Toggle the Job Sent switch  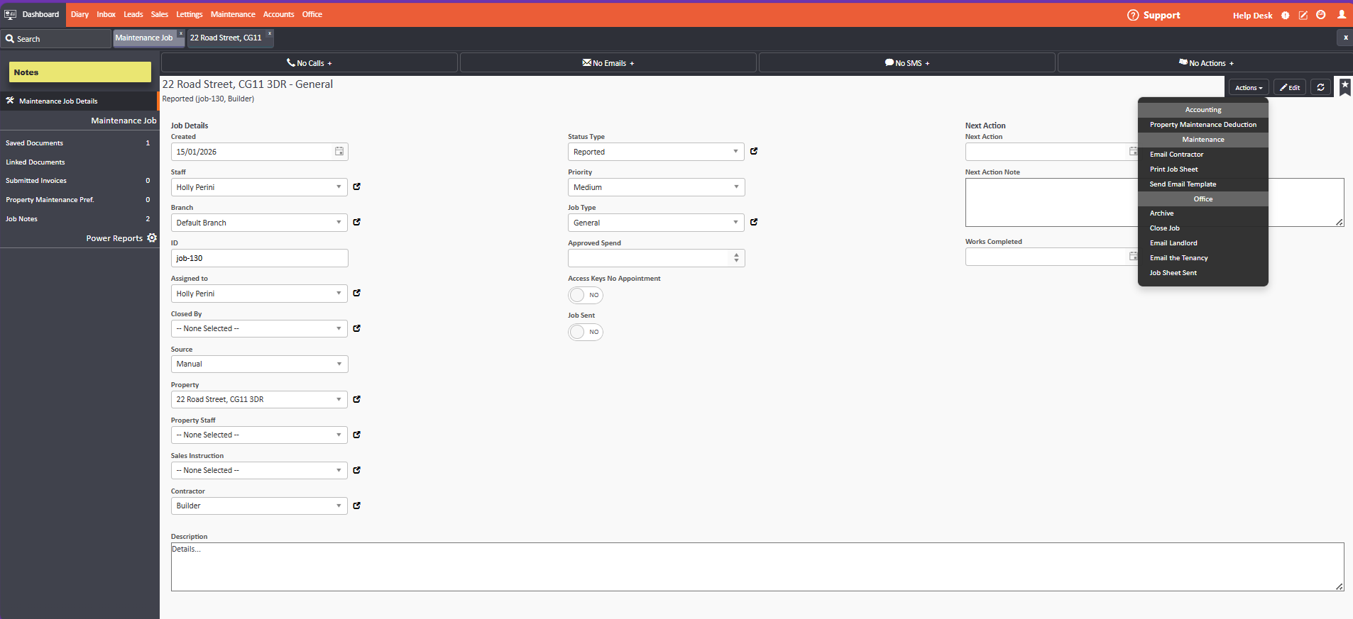coord(585,332)
